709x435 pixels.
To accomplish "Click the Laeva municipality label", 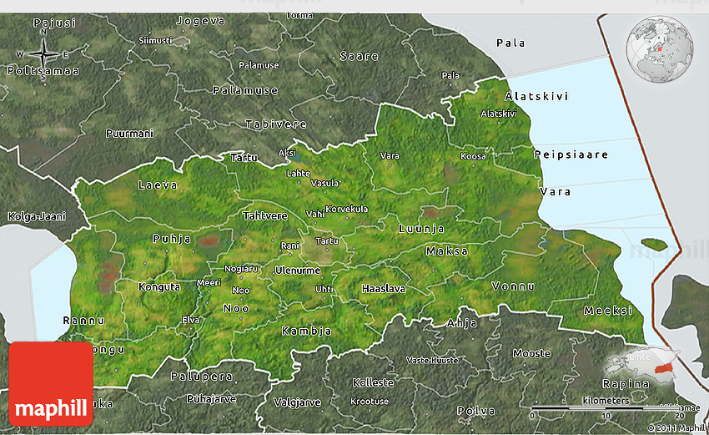I will 158,185.
